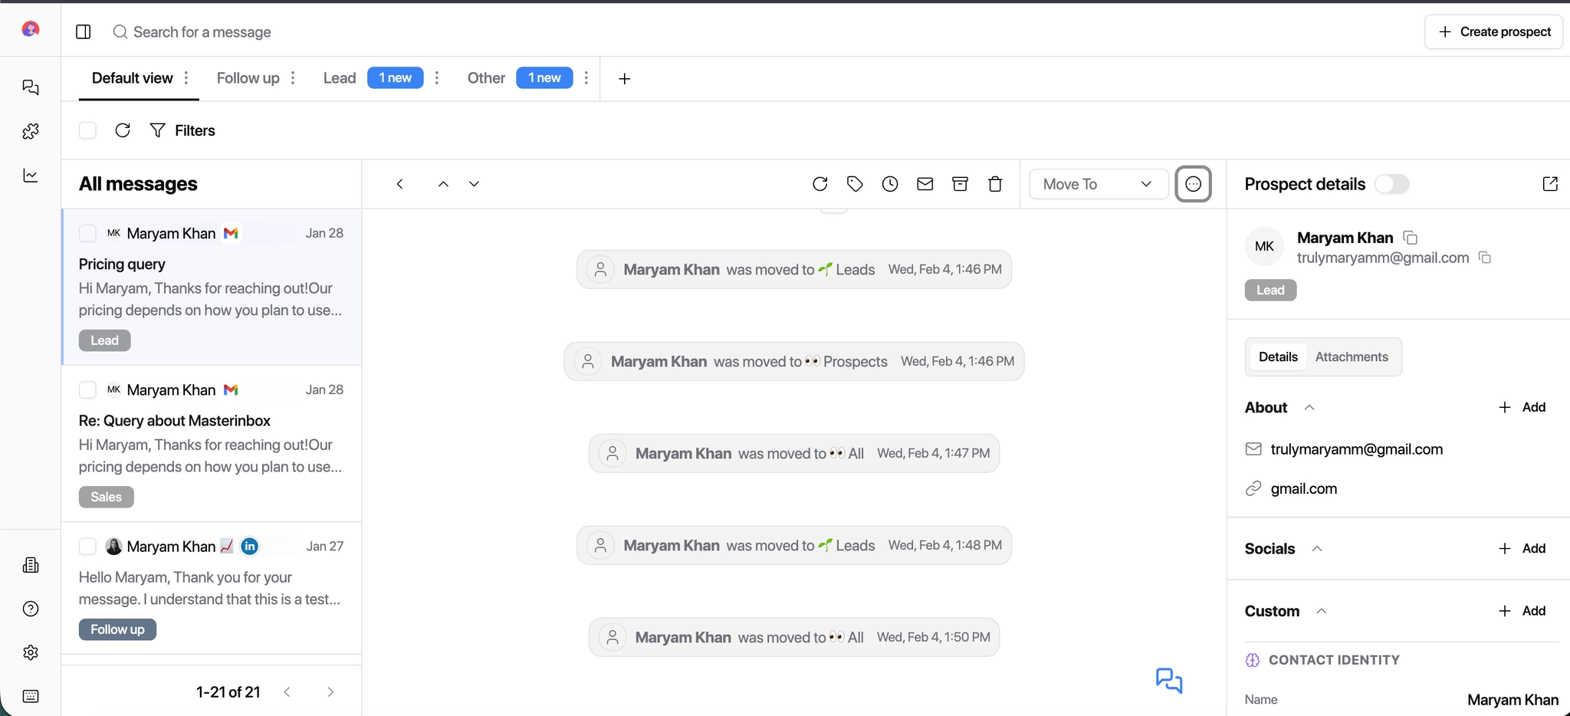This screenshot has height=716, width=1570.
Task: Open the Integrations puzzle icon
Action: coord(31,131)
